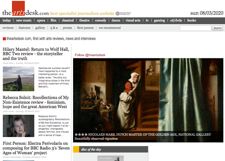Read Rebecca Solnit Recollections of My Non-Existence review
This screenshot has height=161, width=225.
tap(36, 102)
